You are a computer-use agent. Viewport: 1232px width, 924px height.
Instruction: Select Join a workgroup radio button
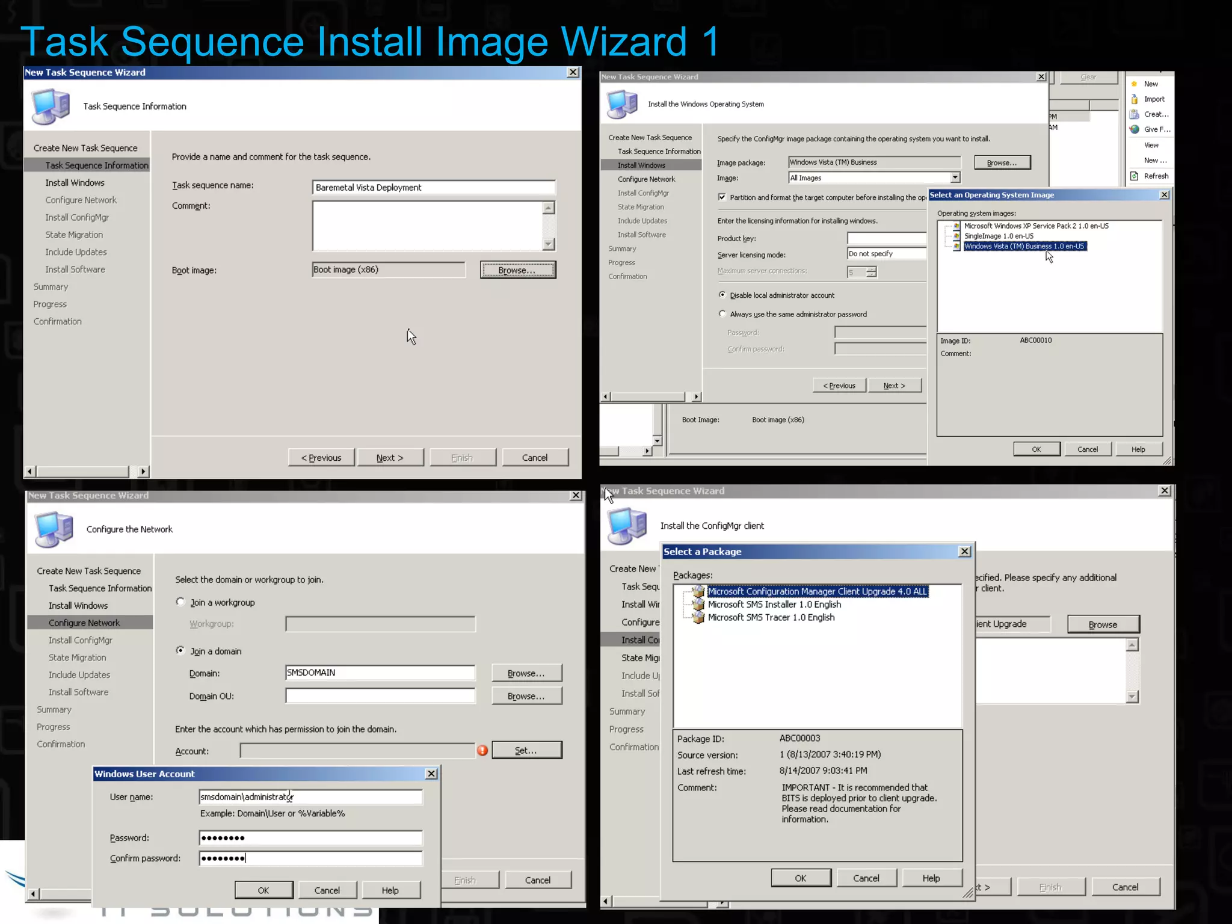[x=180, y=602]
